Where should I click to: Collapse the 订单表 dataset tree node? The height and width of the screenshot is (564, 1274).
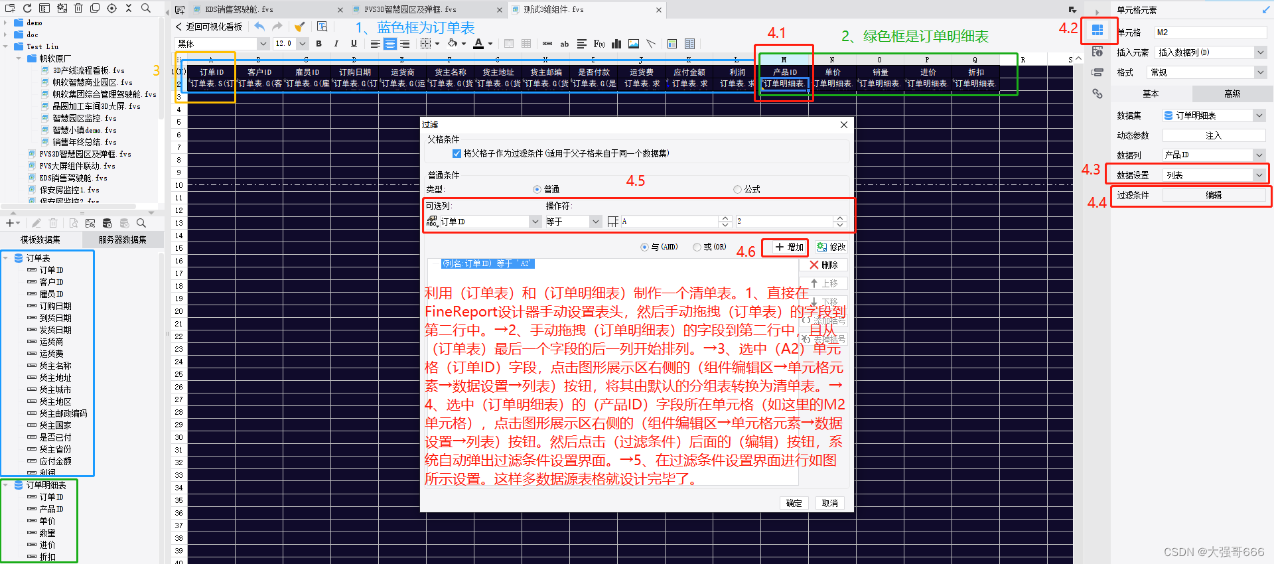tap(6, 258)
